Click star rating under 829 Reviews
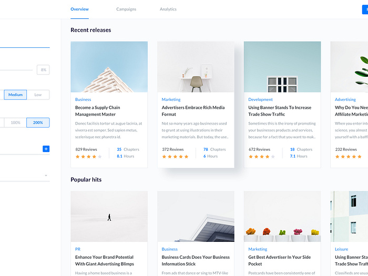This screenshot has height=276, width=368. coord(89,157)
